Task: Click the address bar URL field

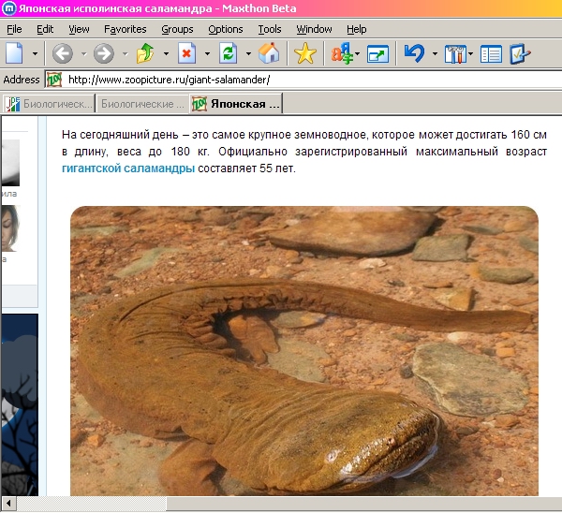Action: click(281, 80)
